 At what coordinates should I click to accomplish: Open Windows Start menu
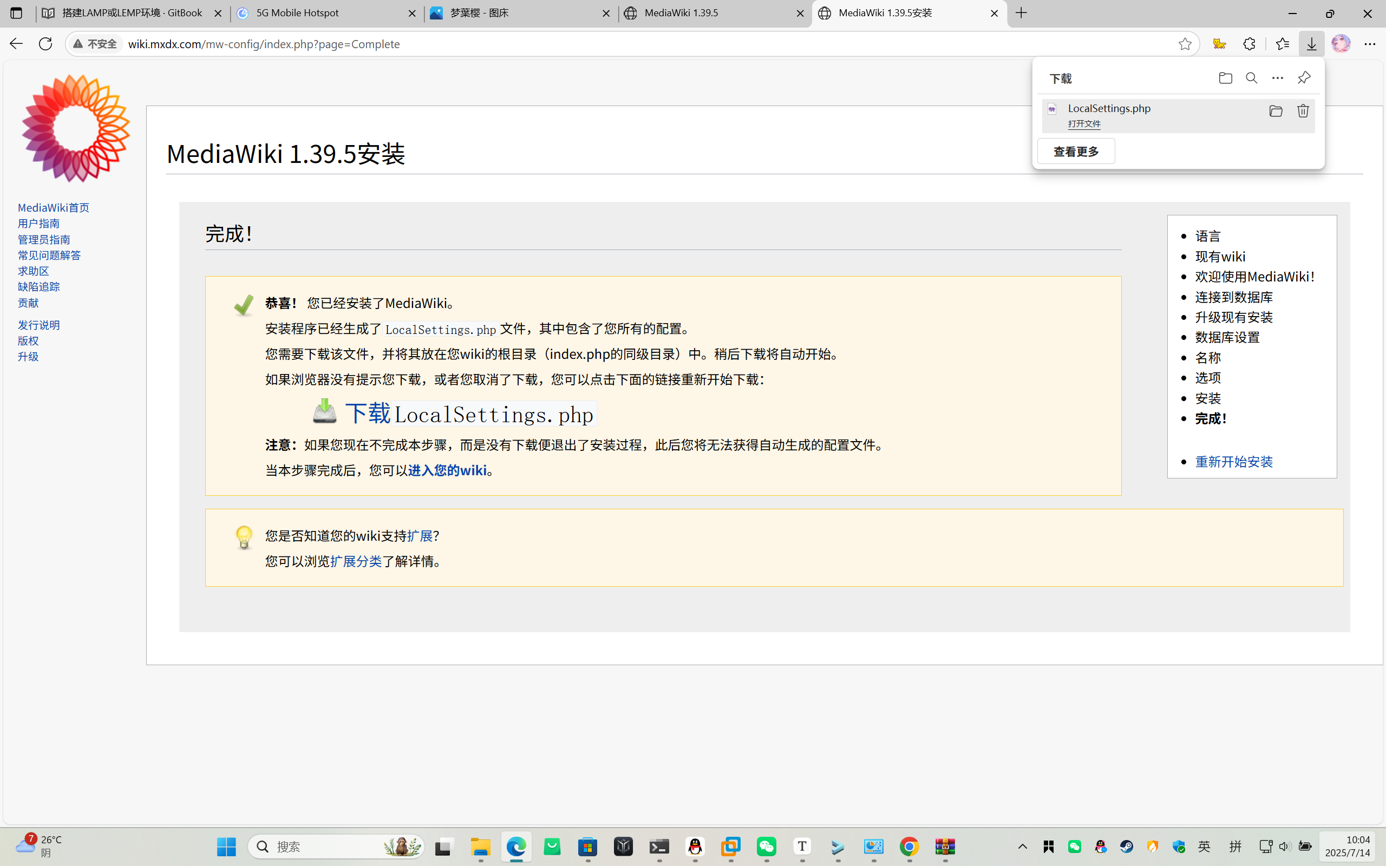[x=226, y=847]
